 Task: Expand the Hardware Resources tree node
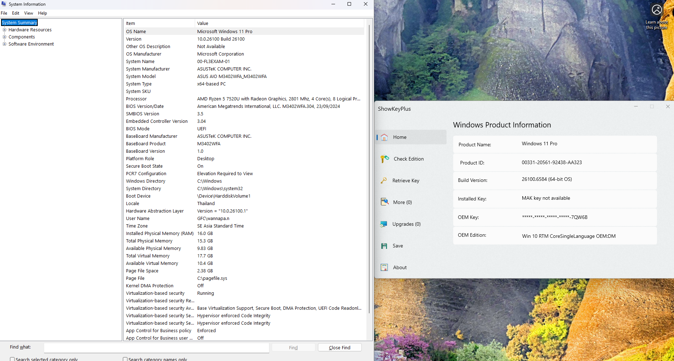[5, 30]
